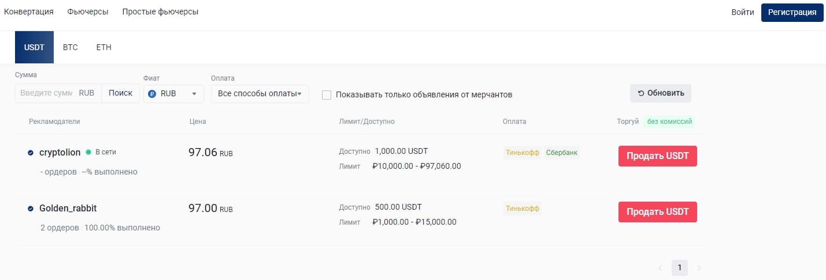Click the refresh arrow icon in Обновить

point(641,93)
